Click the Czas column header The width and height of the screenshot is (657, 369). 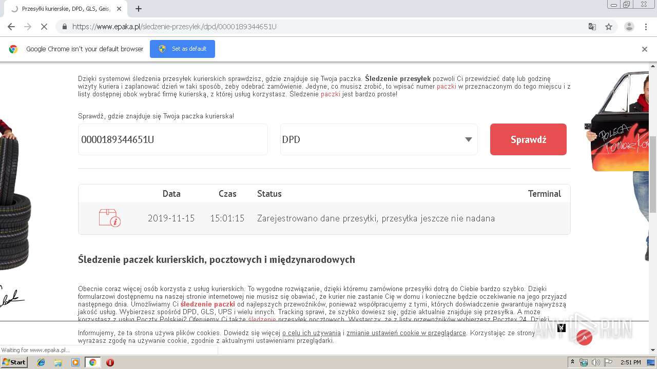pos(227,194)
